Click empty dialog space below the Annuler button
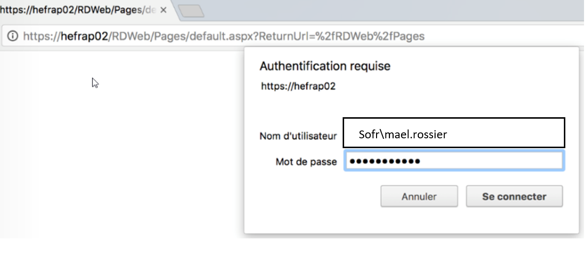The height and width of the screenshot is (257, 585). click(x=419, y=221)
